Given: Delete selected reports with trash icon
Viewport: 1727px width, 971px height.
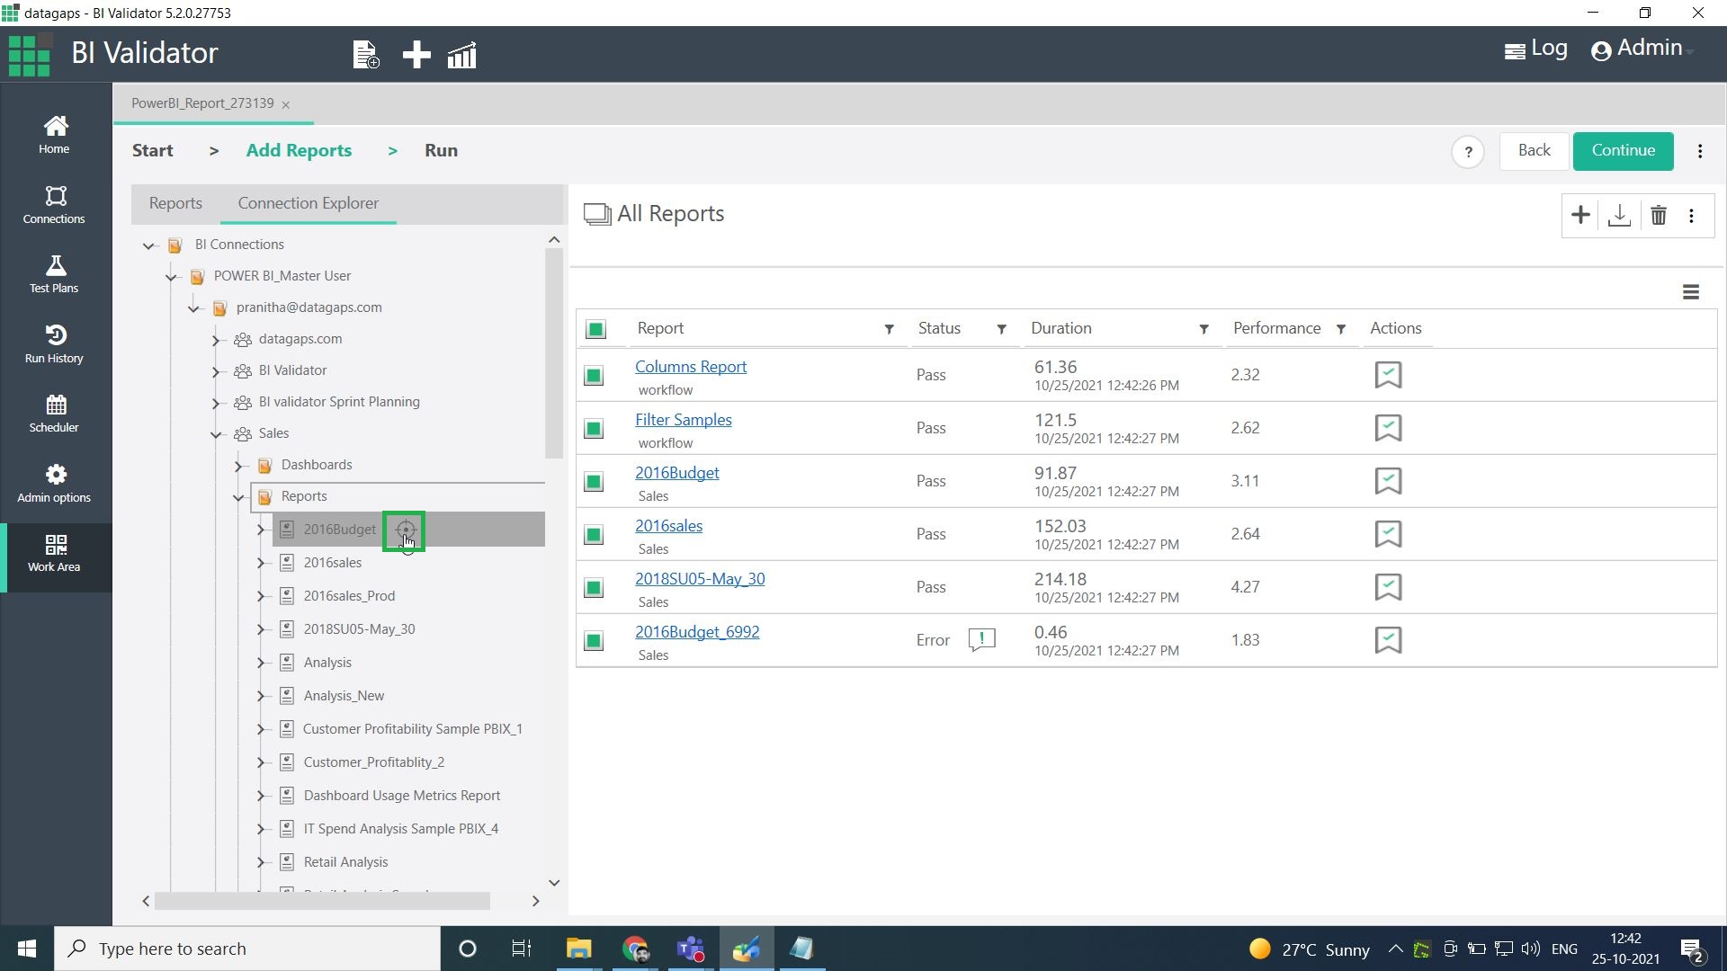Looking at the screenshot, I should pyautogui.click(x=1659, y=216).
